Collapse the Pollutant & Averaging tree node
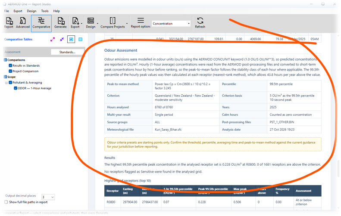 (6, 83)
